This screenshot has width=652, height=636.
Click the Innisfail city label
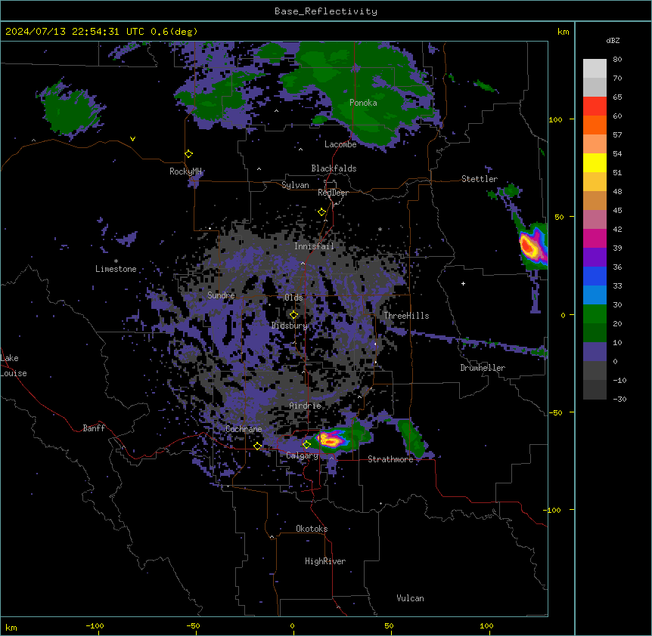pos(314,246)
